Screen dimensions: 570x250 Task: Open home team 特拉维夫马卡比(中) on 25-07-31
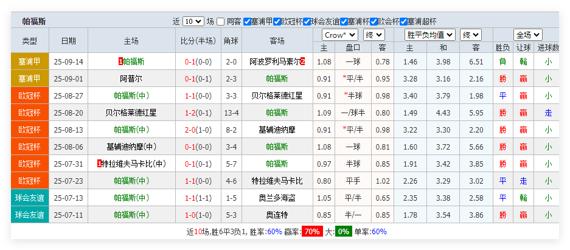pyautogui.click(x=134, y=164)
